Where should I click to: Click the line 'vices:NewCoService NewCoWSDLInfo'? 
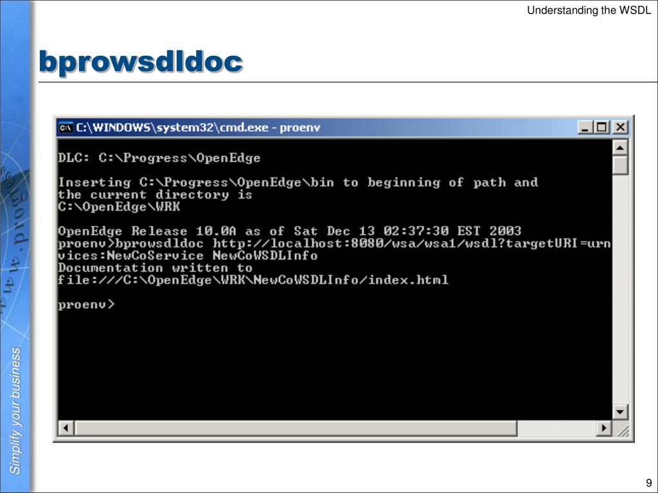[x=188, y=255]
